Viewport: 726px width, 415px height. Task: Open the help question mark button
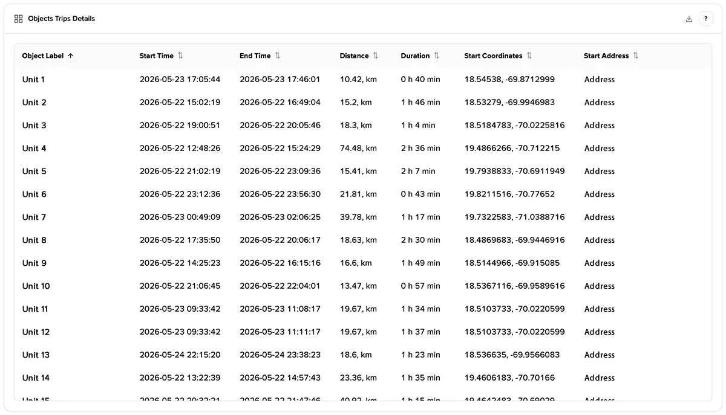click(706, 19)
